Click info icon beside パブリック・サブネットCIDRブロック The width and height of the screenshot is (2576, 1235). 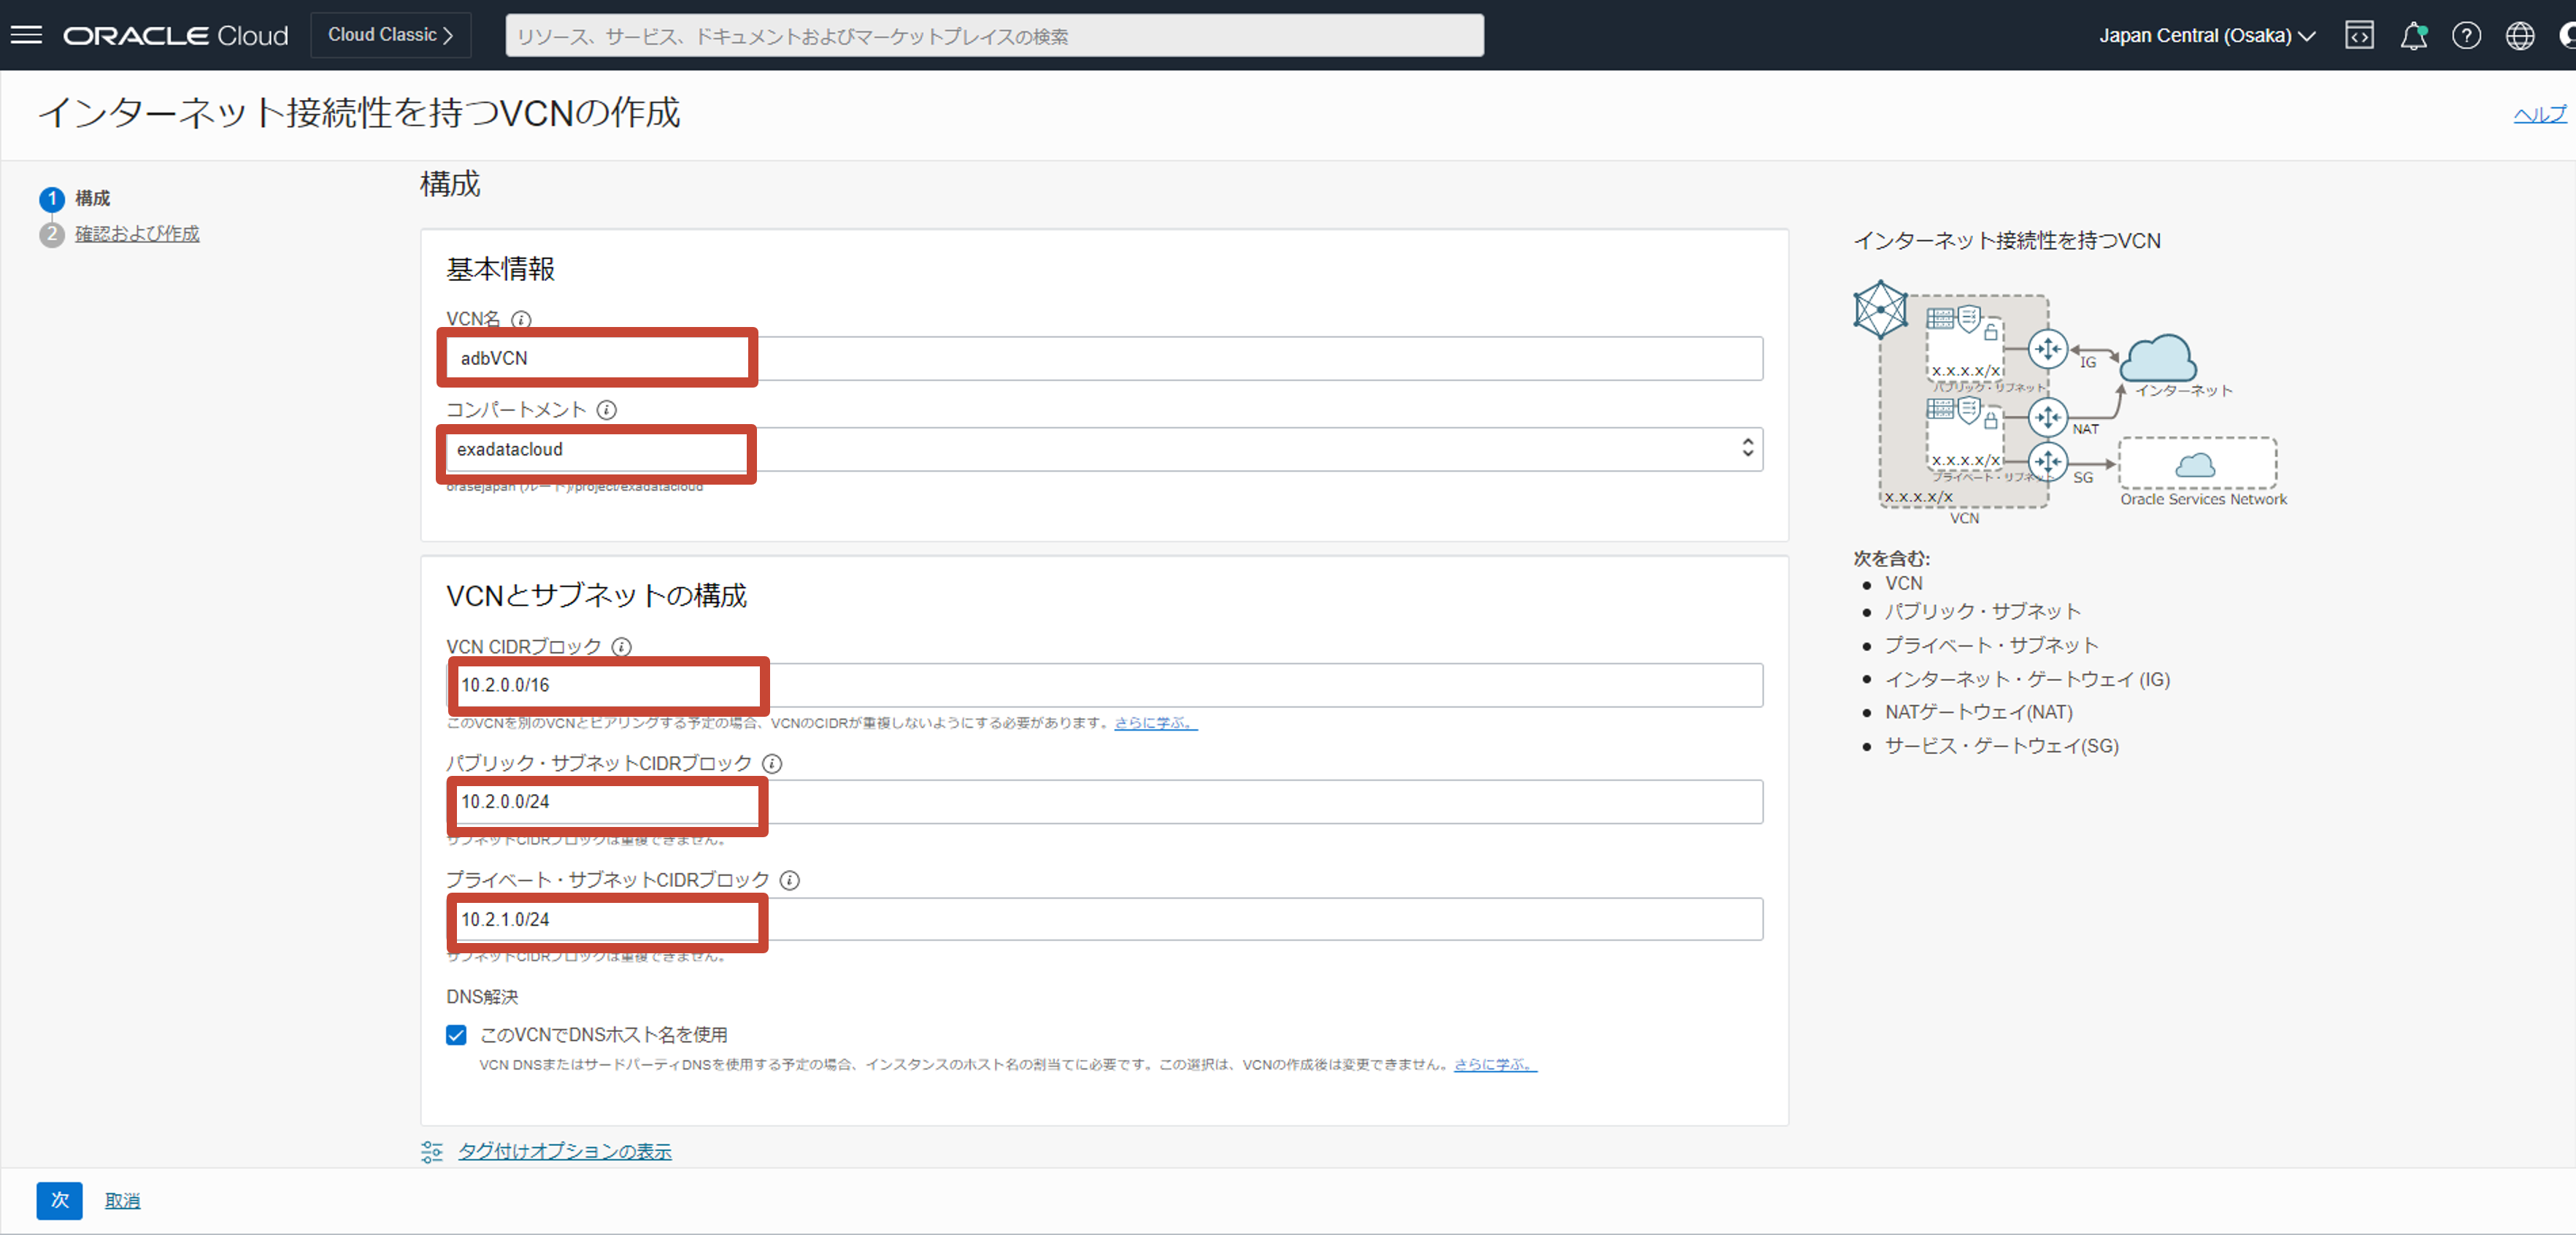[772, 763]
